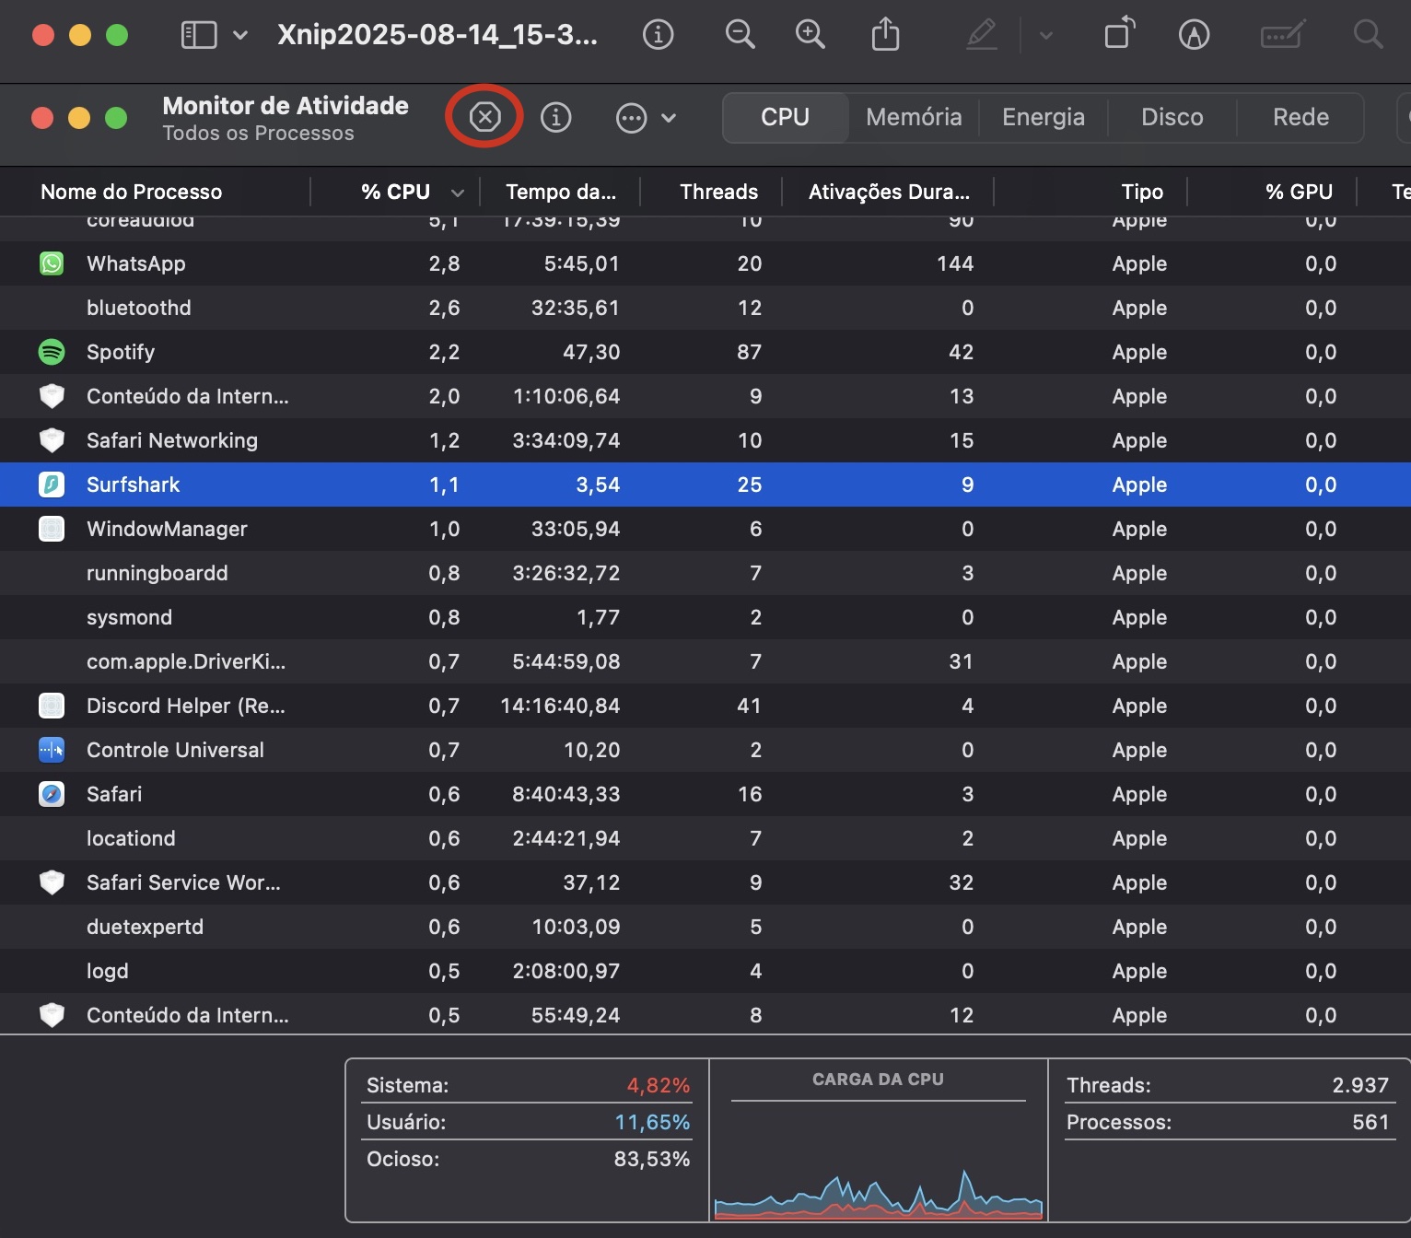The image size is (1411, 1238).
Task: Toggle the sidebar in the image viewer
Action: coord(197,34)
